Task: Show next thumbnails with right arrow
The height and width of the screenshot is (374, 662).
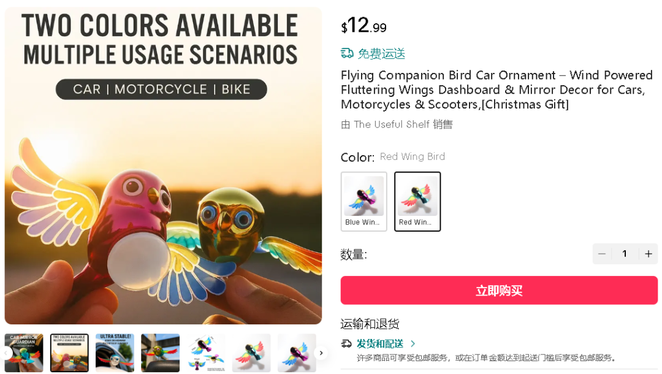Action: (x=321, y=353)
